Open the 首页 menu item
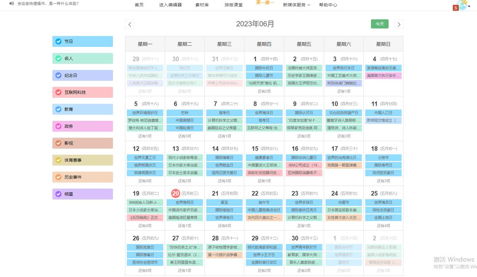The image size is (477, 277). [x=139, y=5]
